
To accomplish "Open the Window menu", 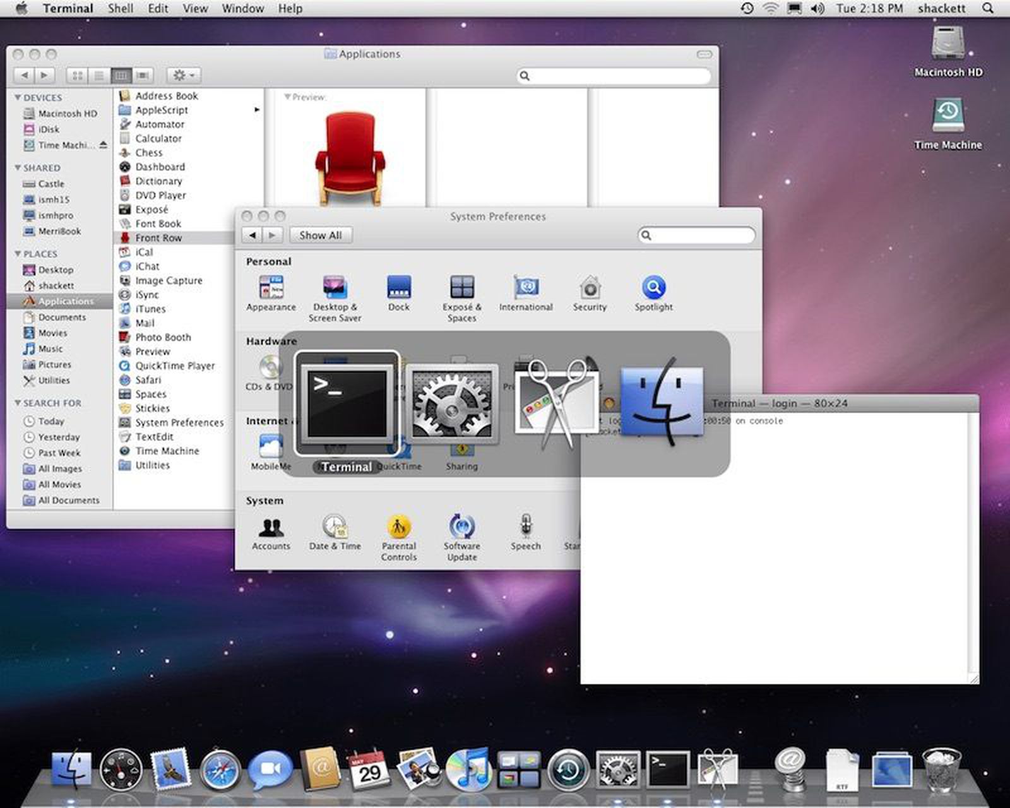I will [x=242, y=8].
